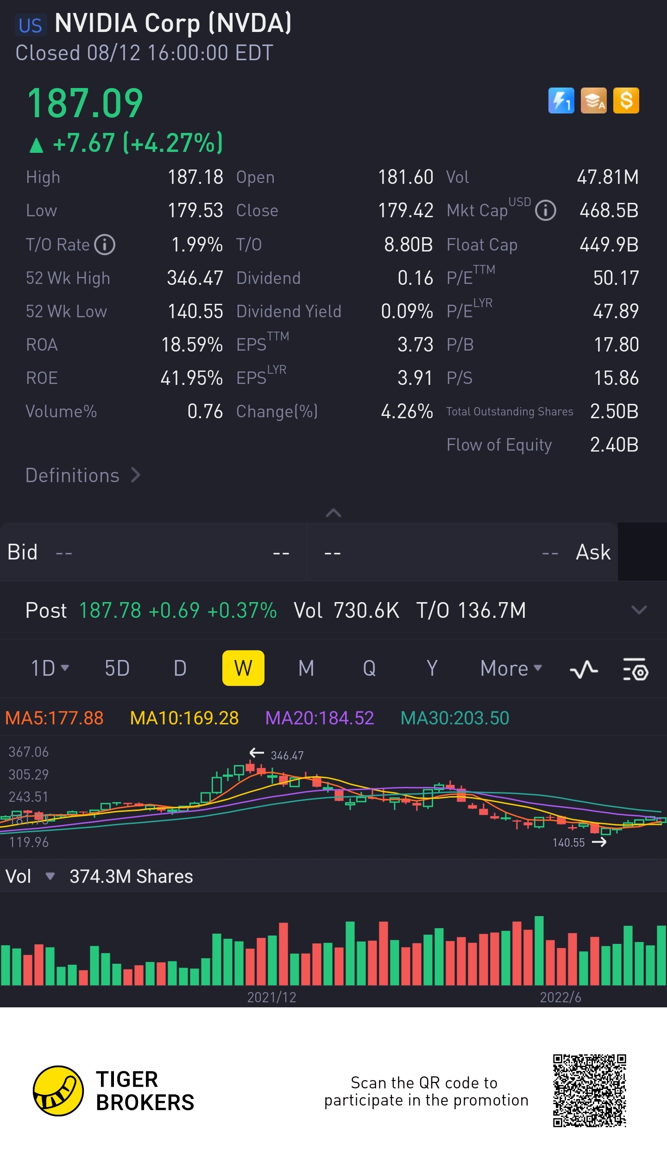The image size is (667, 1175).
Task: Tap the Mkt Cap value 468.5B
Action: tap(609, 211)
